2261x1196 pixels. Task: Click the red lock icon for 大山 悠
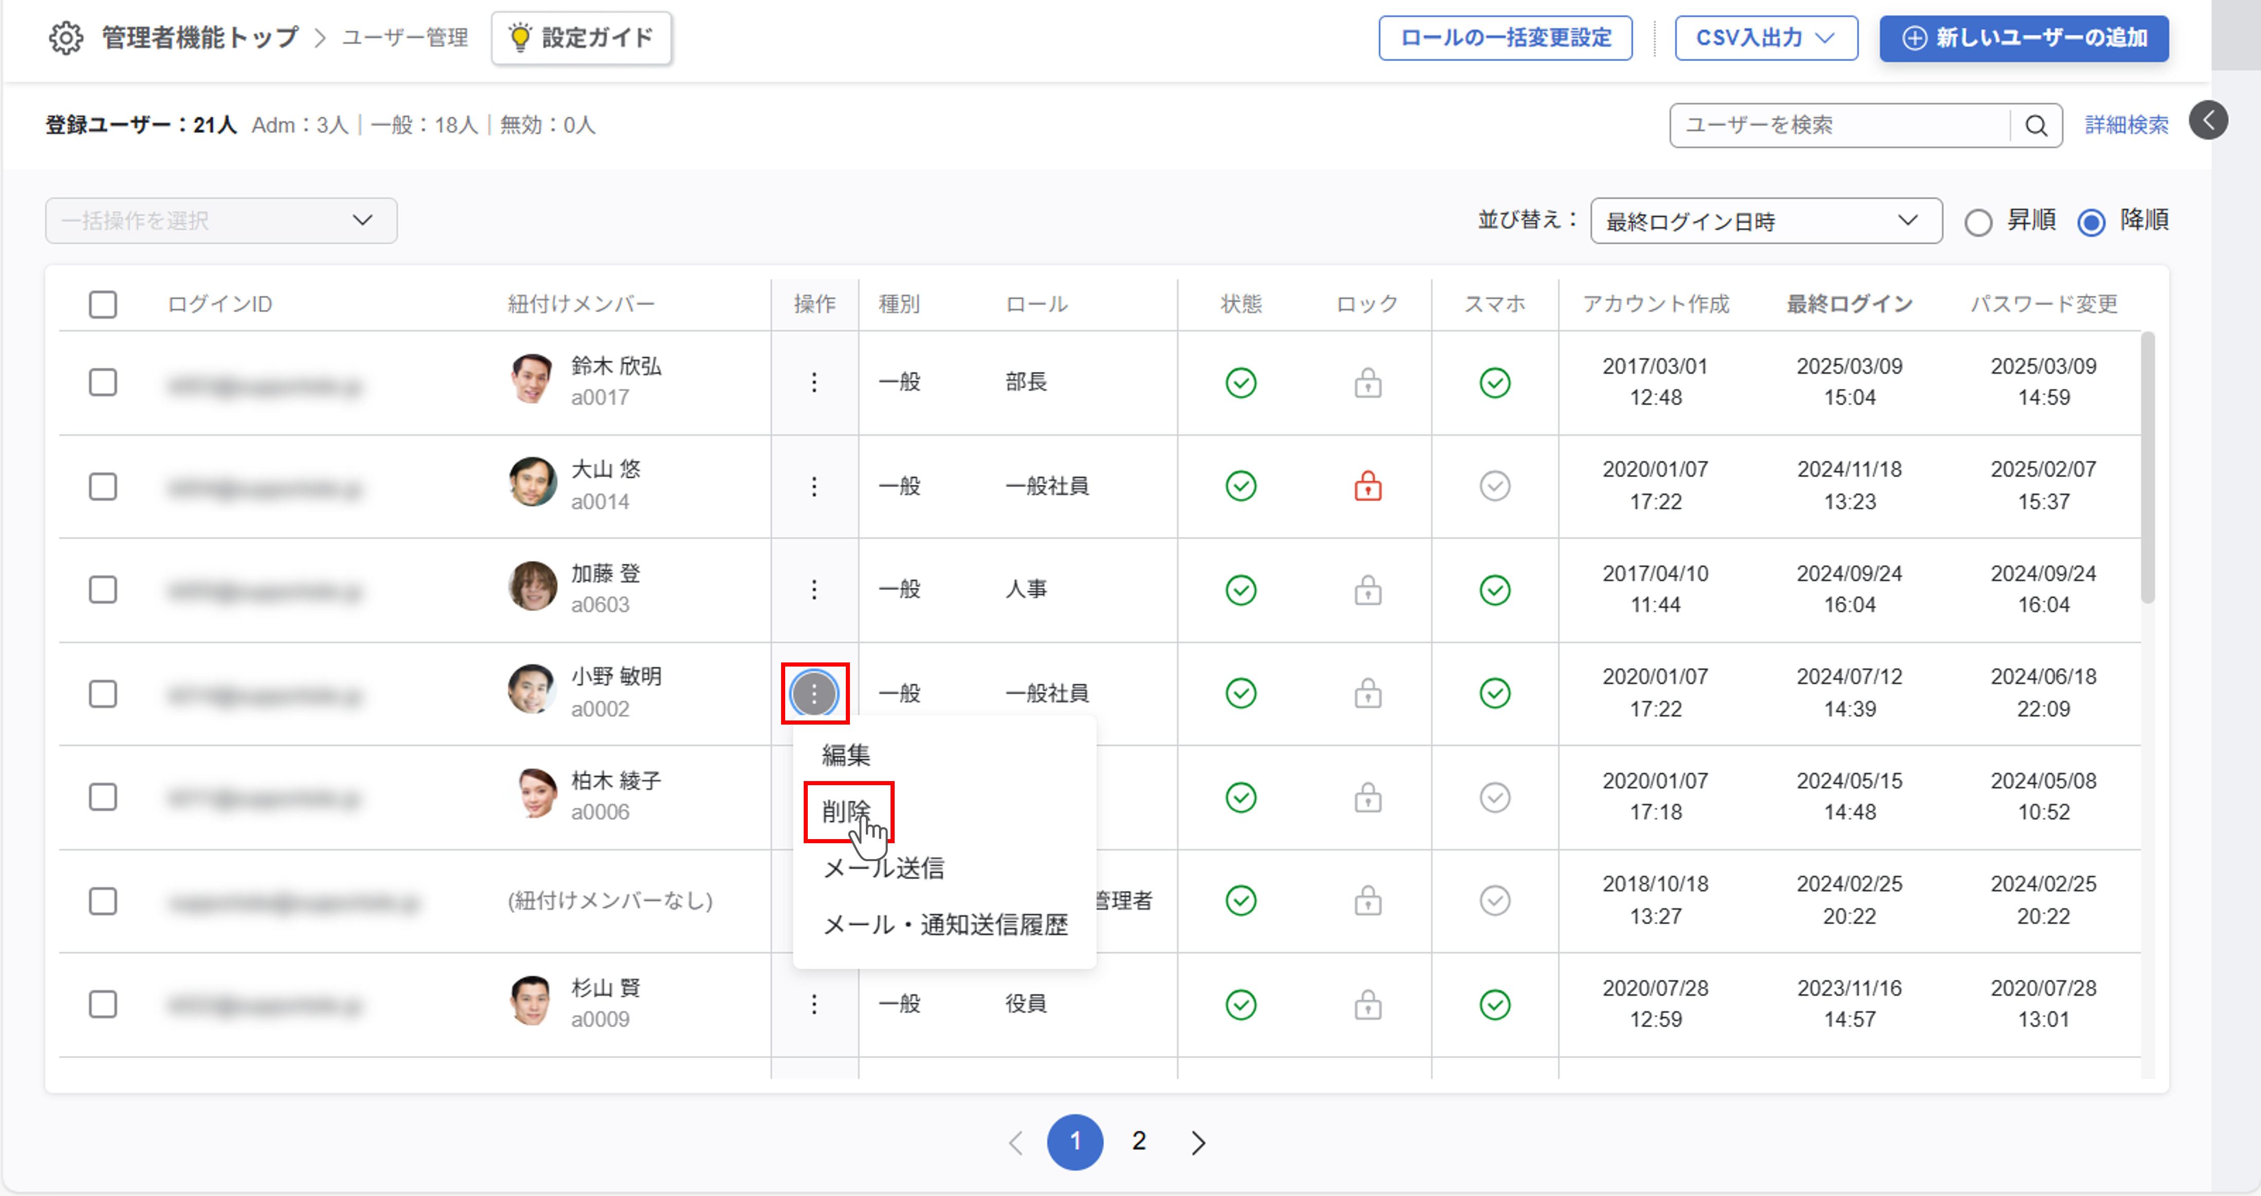click(x=1367, y=486)
